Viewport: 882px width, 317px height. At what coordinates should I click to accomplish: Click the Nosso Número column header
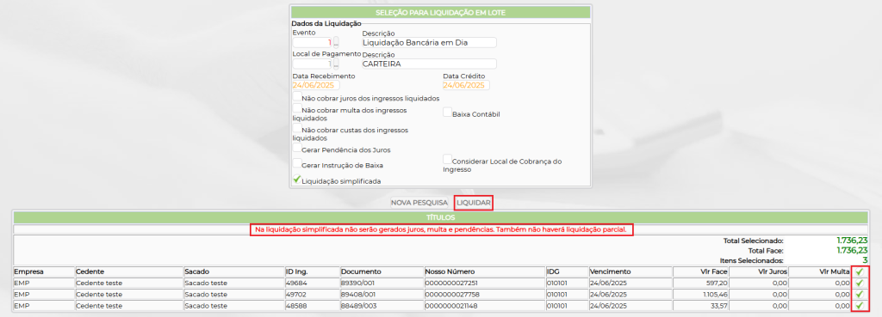(x=484, y=271)
